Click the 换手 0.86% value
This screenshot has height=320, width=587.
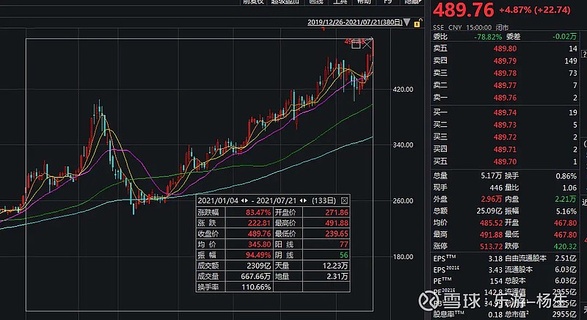[566, 176]
